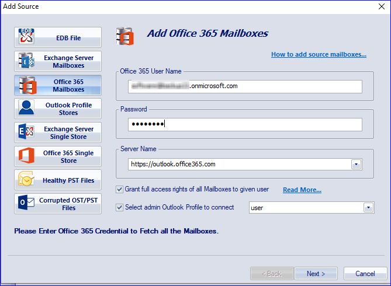Click the Add Office 365 Mailboxes header icon
391x286 pixels.
pyautogui.click(x=124, y=36)
